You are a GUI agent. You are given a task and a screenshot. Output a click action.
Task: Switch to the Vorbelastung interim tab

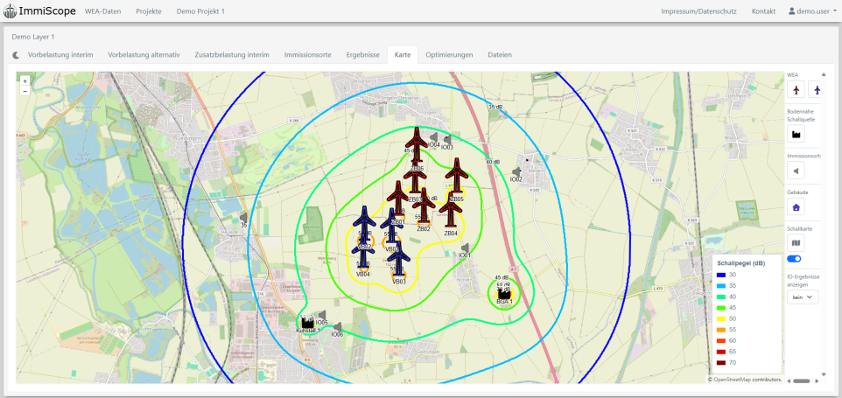pyautogui.click(x=60, y=55)
